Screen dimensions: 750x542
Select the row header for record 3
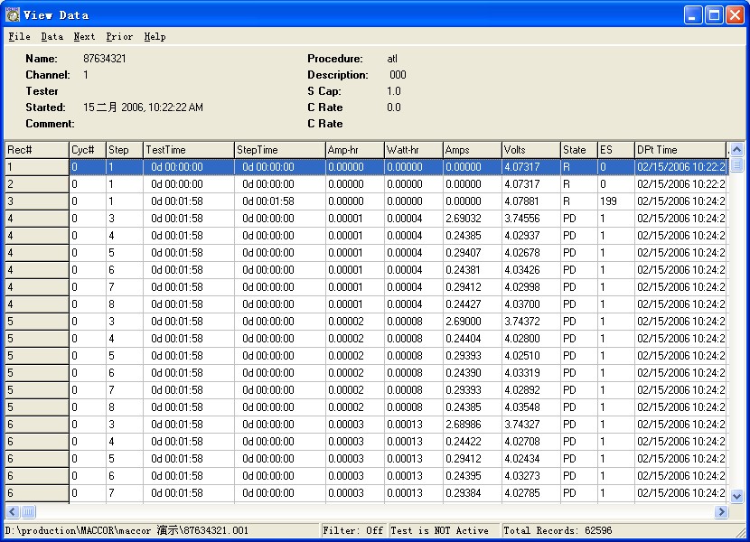36,201
